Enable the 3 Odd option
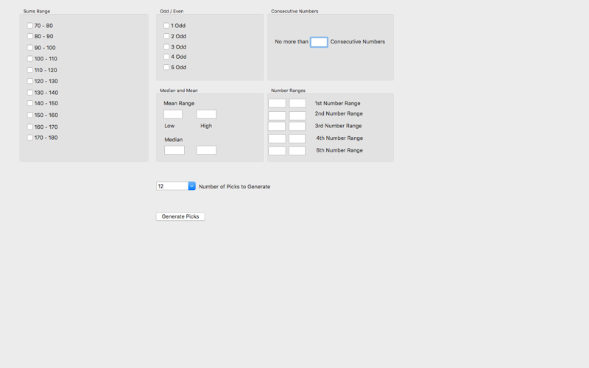This screenshot has width=589, height=368. 166,46
